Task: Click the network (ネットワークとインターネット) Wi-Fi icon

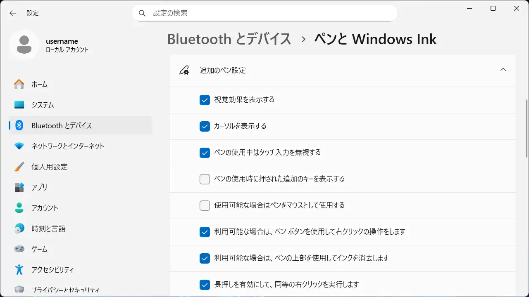Action: (x=19, y=146)
